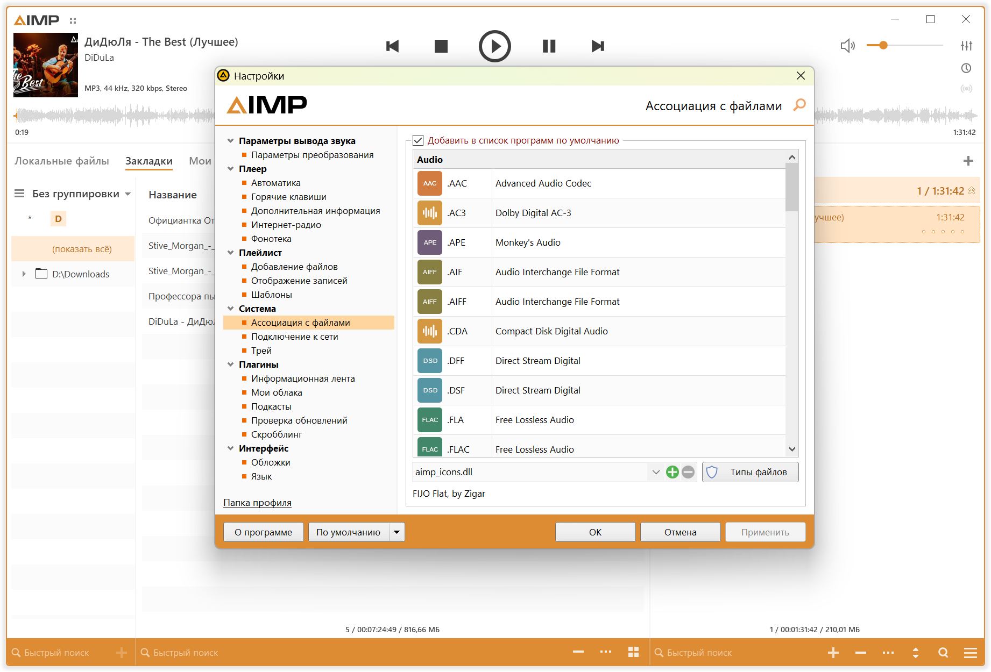Open the 'Папка профиля' link
This screenshot has height=672, width=991.
(257, 503)
